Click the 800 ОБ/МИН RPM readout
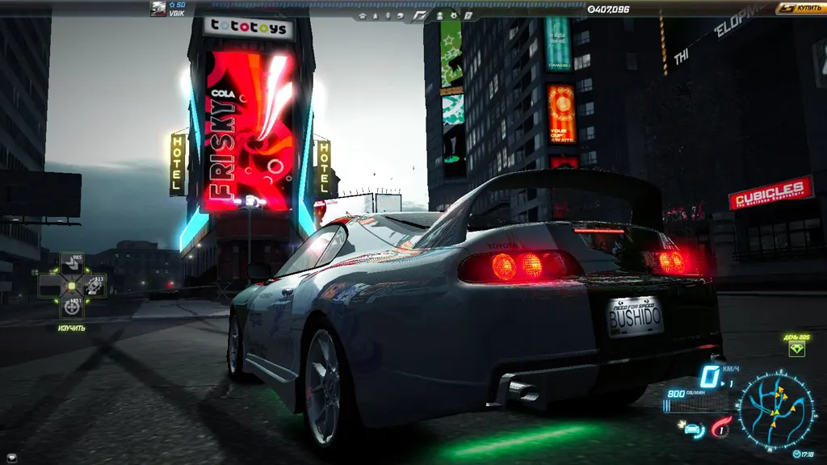The height and width of the screenshot is (465, 827). coord(686,393)
